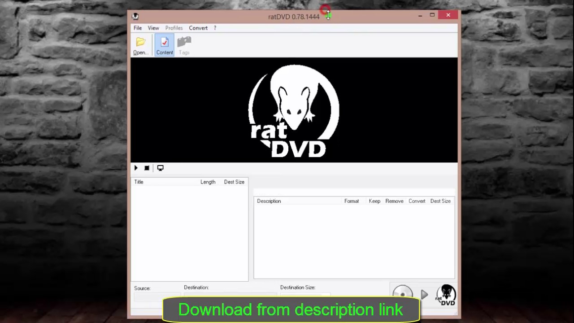Open the ? help menu
Image resolution: width=574 pixels, height=323 pixels.
coord(215,28)
